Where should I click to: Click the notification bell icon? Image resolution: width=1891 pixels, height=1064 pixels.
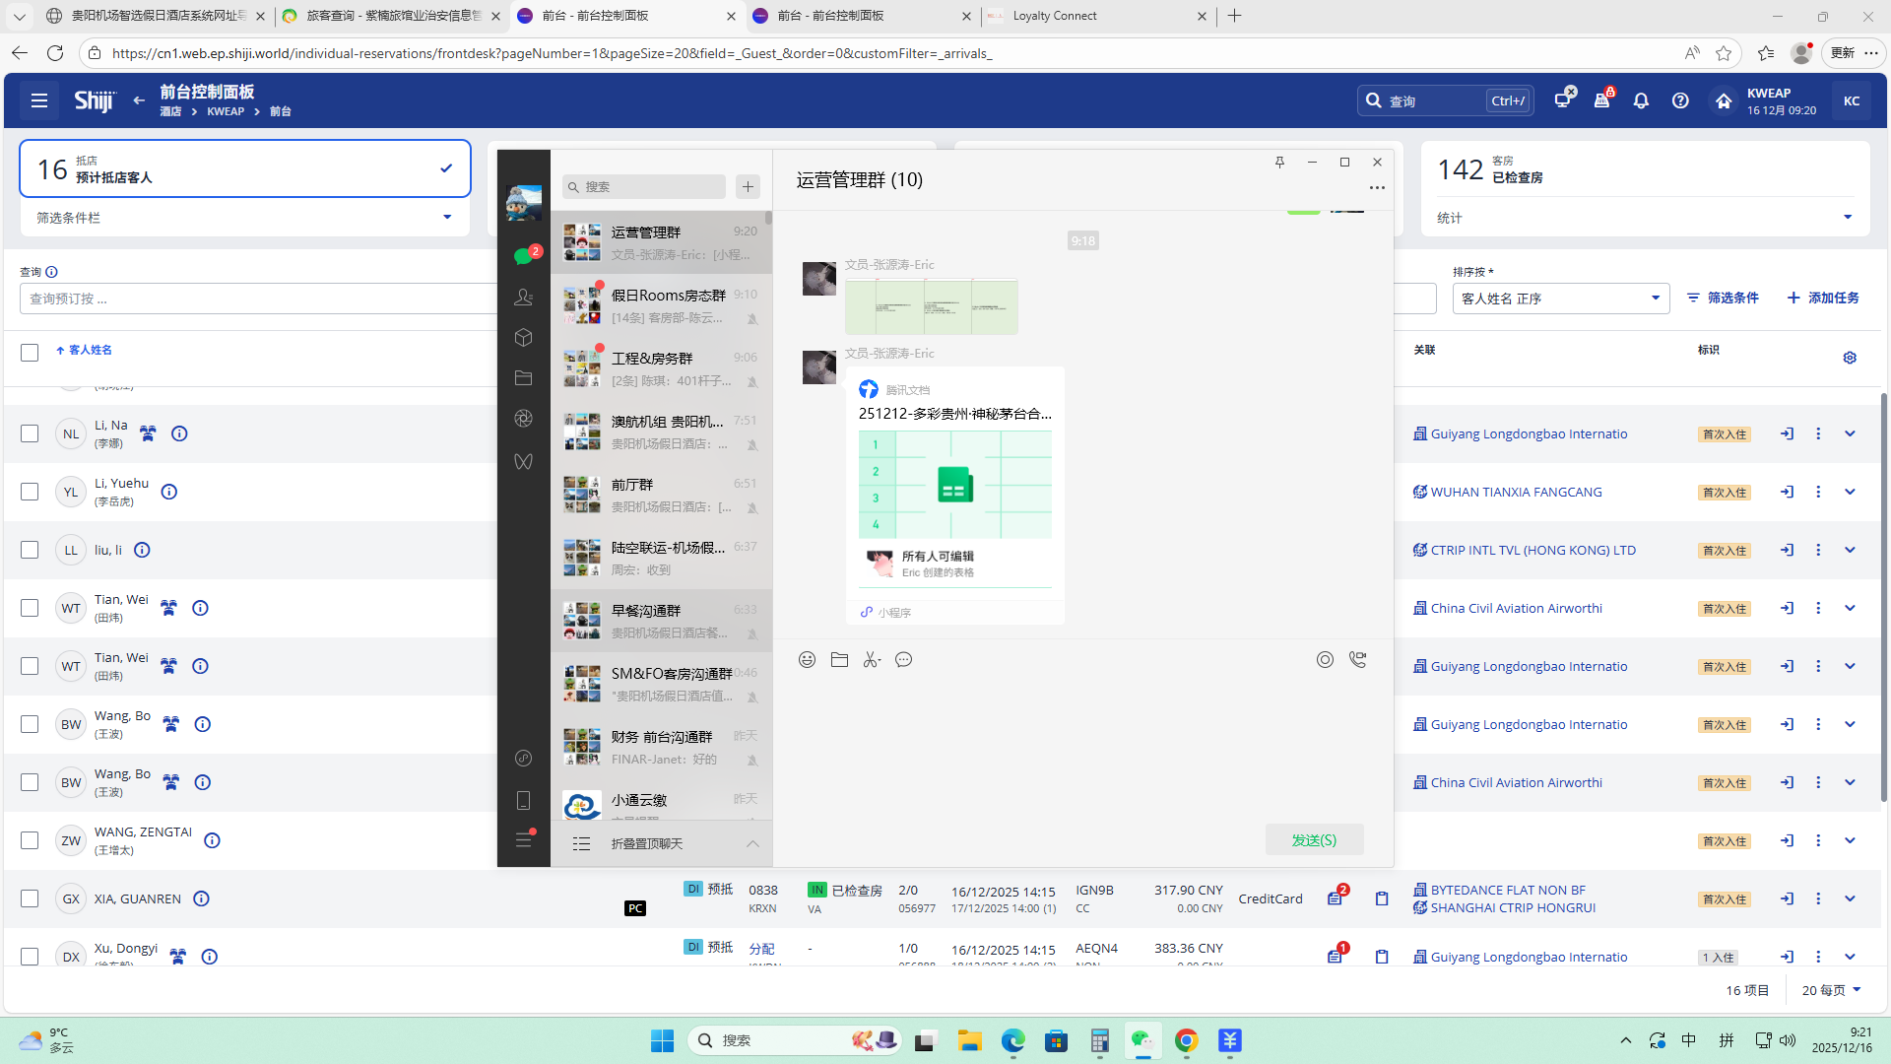(x=1641, y=100)
